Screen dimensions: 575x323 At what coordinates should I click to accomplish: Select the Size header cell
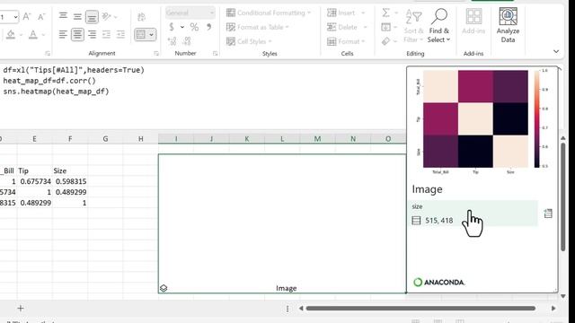click(x=70, y=170)
